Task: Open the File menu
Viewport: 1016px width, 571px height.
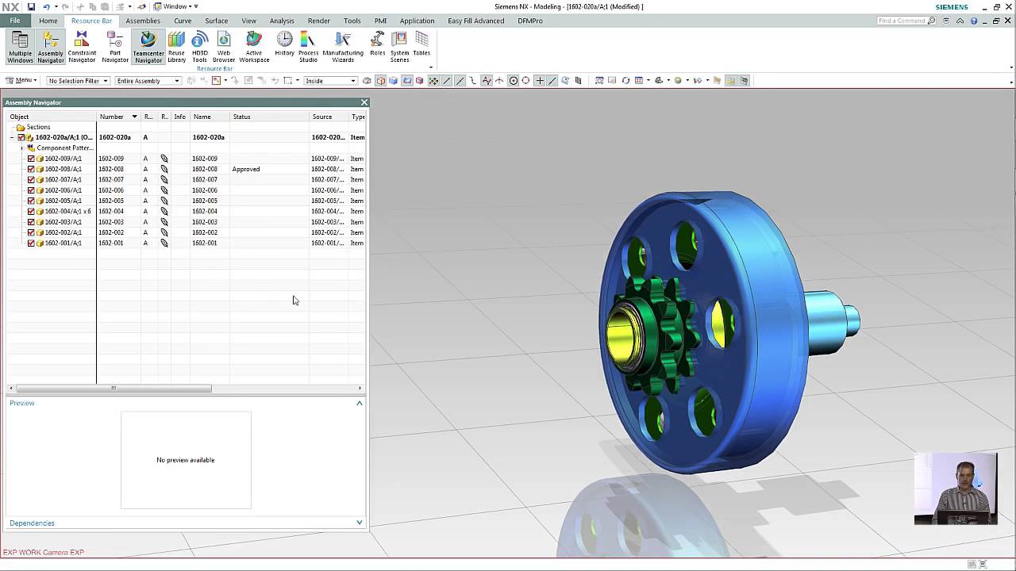Action: tap(15, 21)
